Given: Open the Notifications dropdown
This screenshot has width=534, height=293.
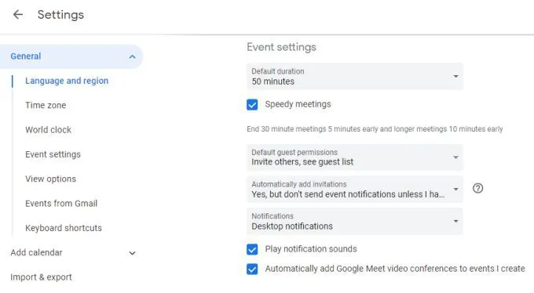Looking at the screenshot, I should coord(354,221).
